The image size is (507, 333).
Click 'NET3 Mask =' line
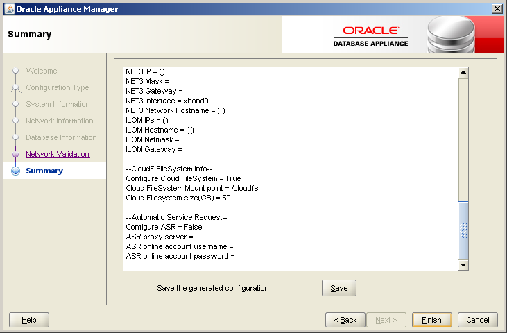pyautogui.click(x=147, y=81)
